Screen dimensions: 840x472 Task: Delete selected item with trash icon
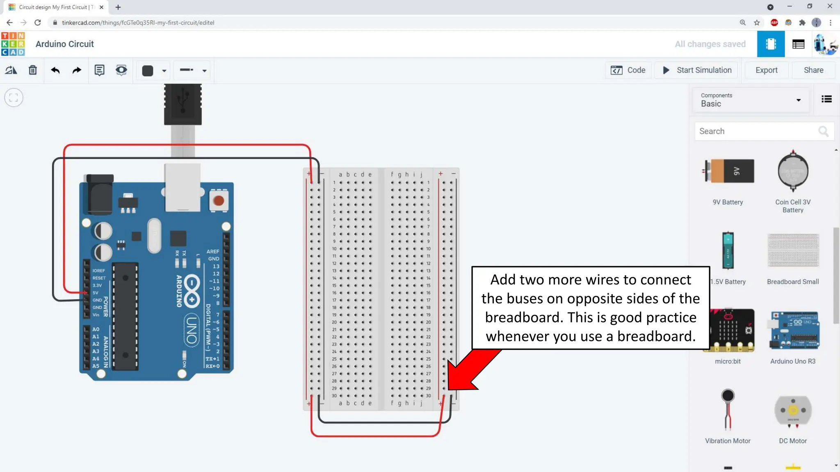pos(33,70)
